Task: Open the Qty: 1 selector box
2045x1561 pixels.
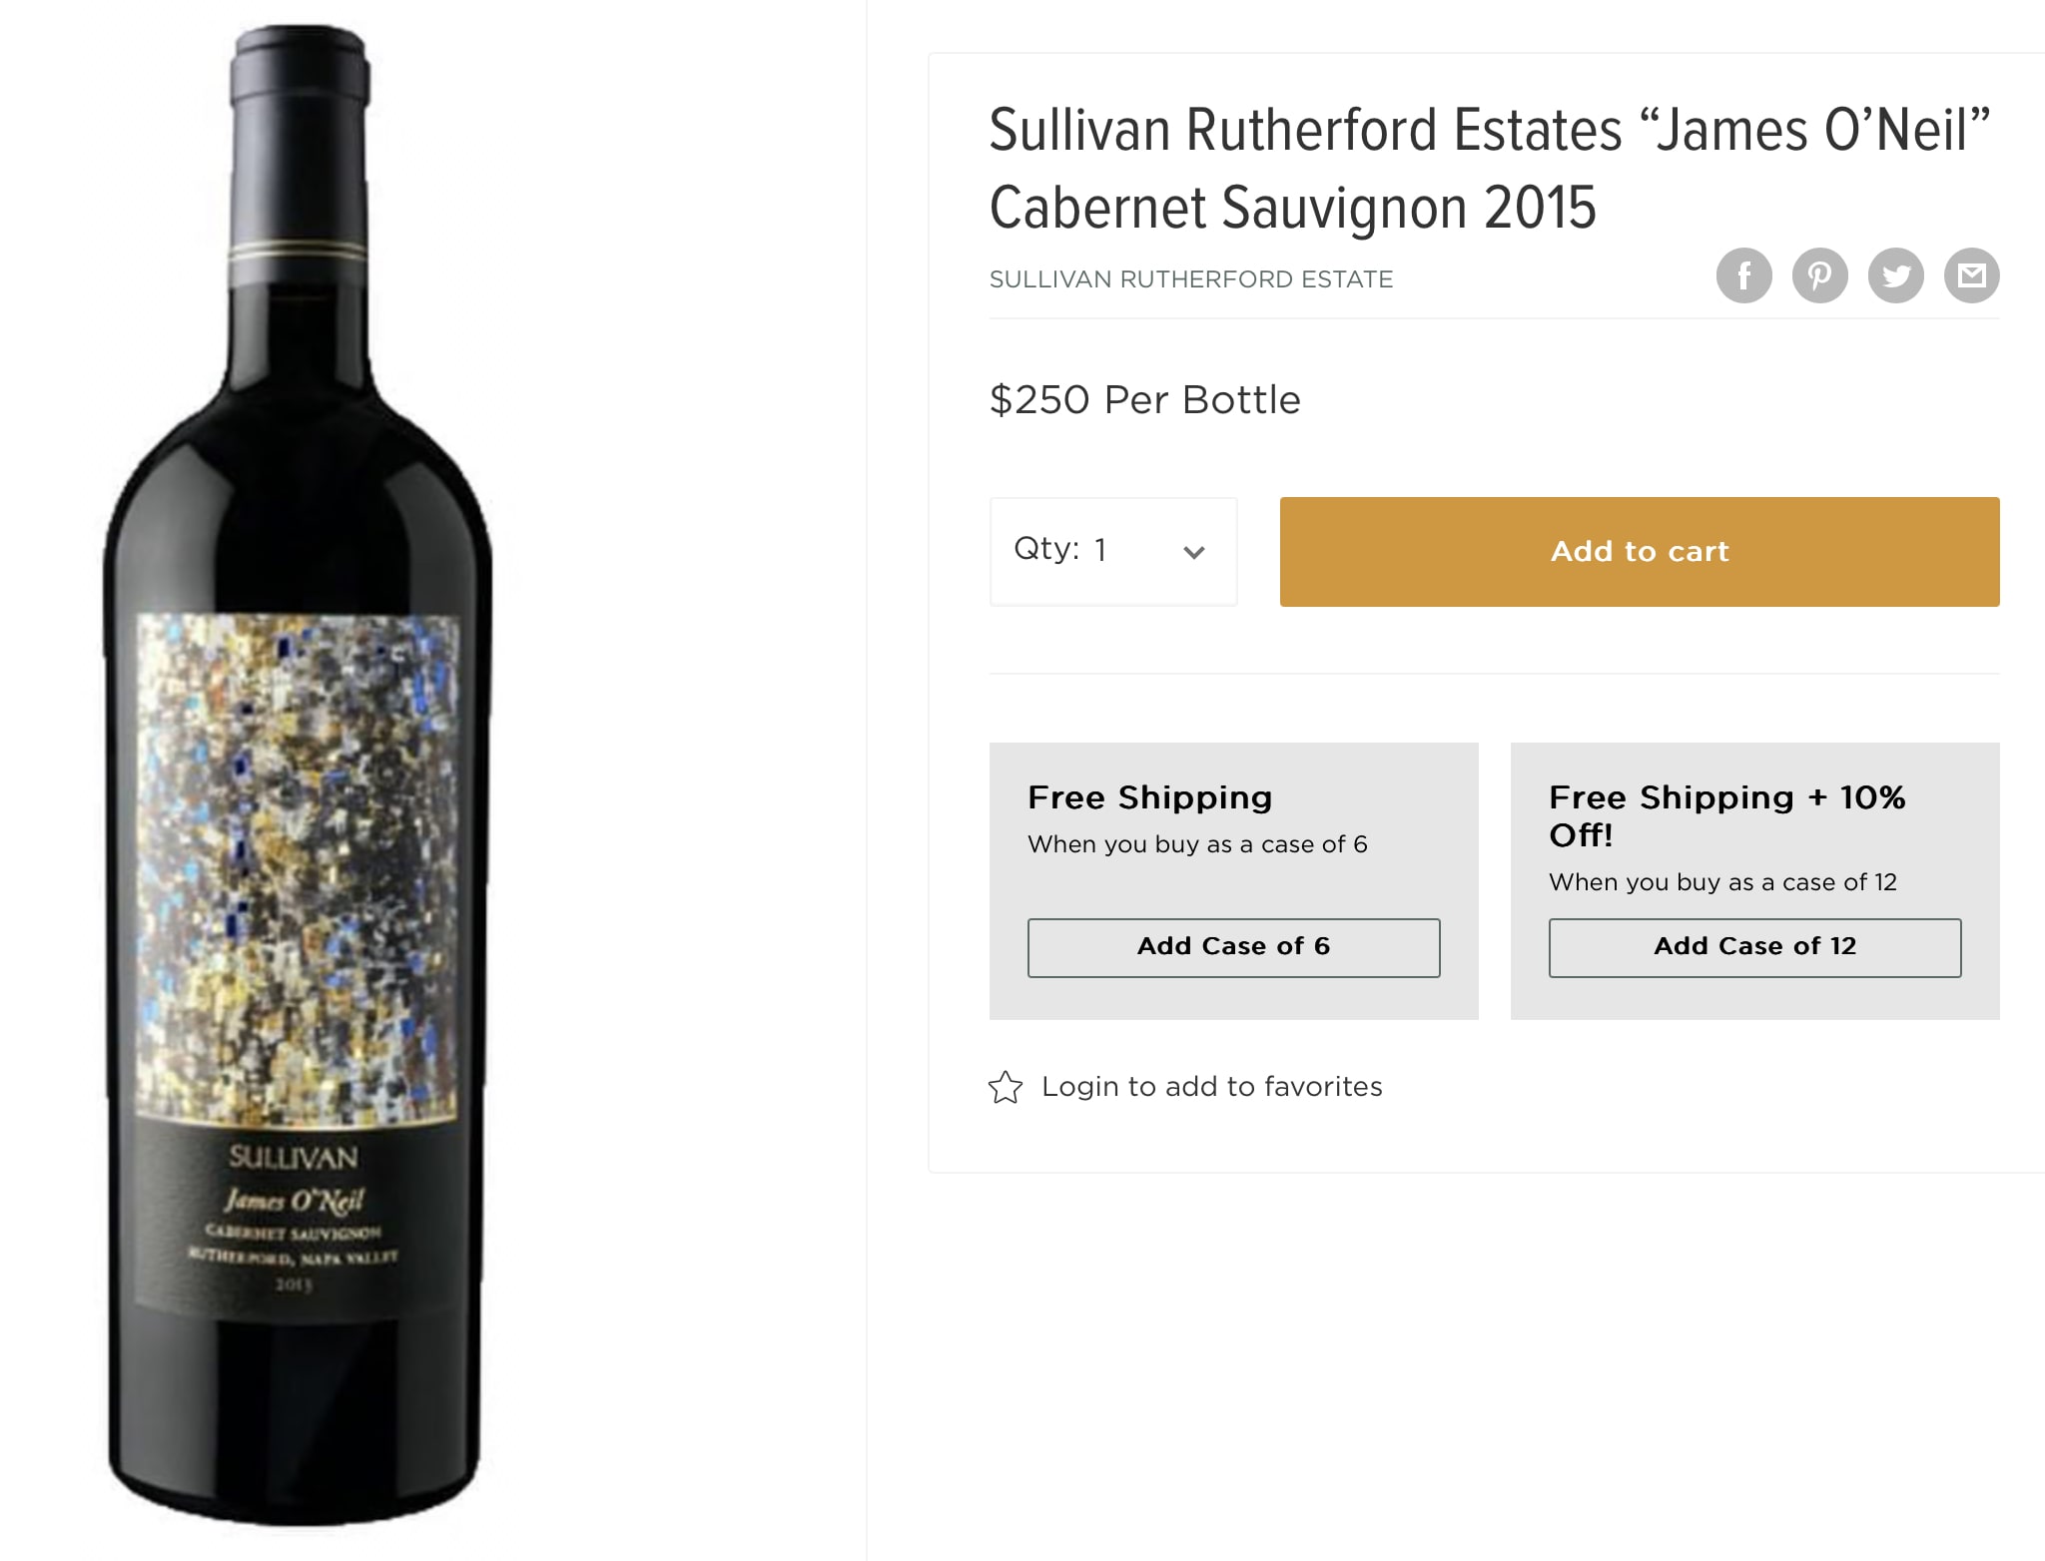Action: 1113,551
